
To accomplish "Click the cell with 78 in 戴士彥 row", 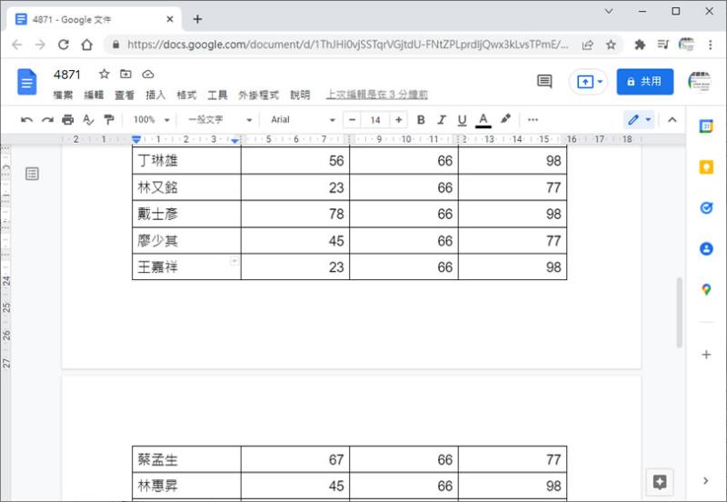I will (x=294, y=214).
